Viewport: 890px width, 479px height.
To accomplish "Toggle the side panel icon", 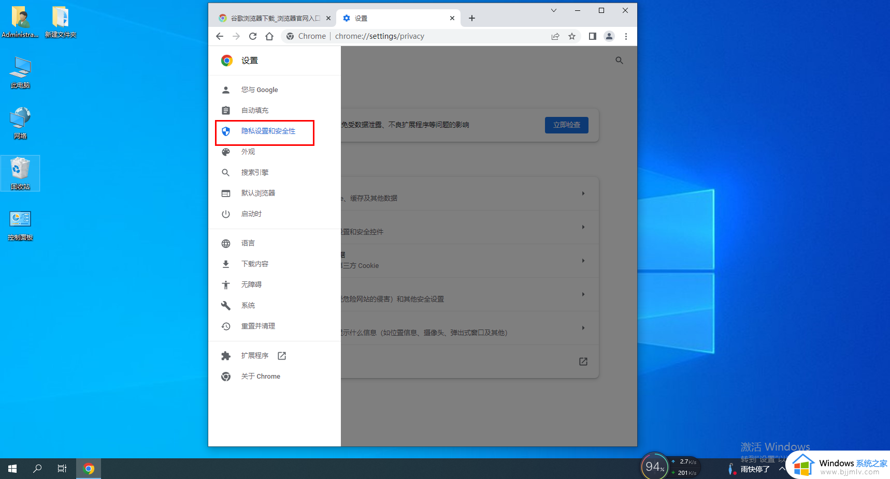I will 592,36.
